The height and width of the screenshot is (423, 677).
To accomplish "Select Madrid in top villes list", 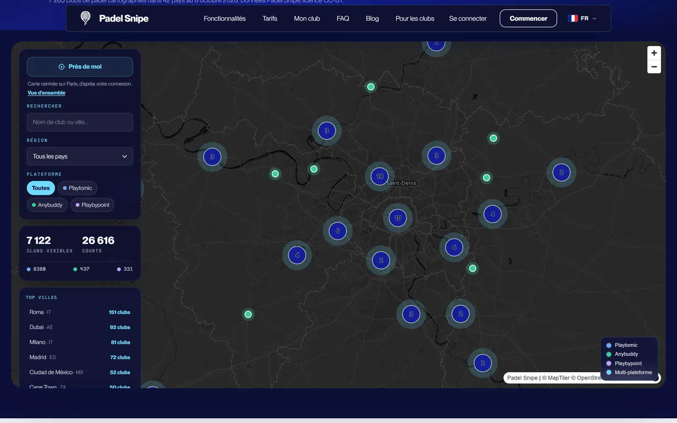I will (x=80, y=357).
